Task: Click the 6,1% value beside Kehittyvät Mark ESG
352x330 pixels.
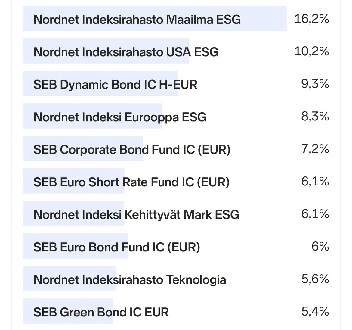Action: [315, 214]
